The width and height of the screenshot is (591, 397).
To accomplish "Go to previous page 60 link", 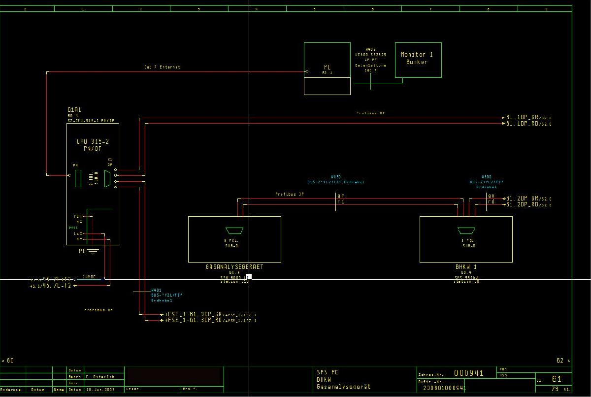I will coord(7,361).
